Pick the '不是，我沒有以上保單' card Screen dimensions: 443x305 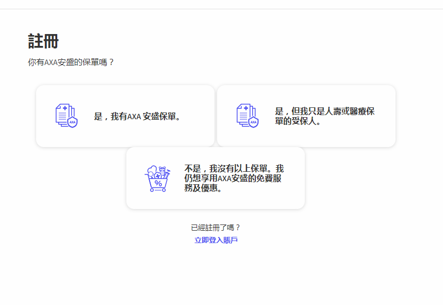tap(216, 178)
